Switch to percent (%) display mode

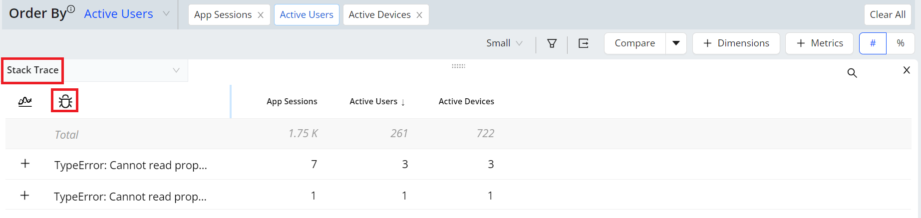901,43
